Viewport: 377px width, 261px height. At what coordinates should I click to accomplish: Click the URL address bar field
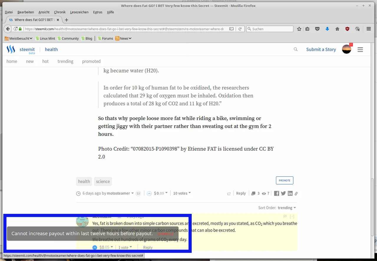click(124, 29)
